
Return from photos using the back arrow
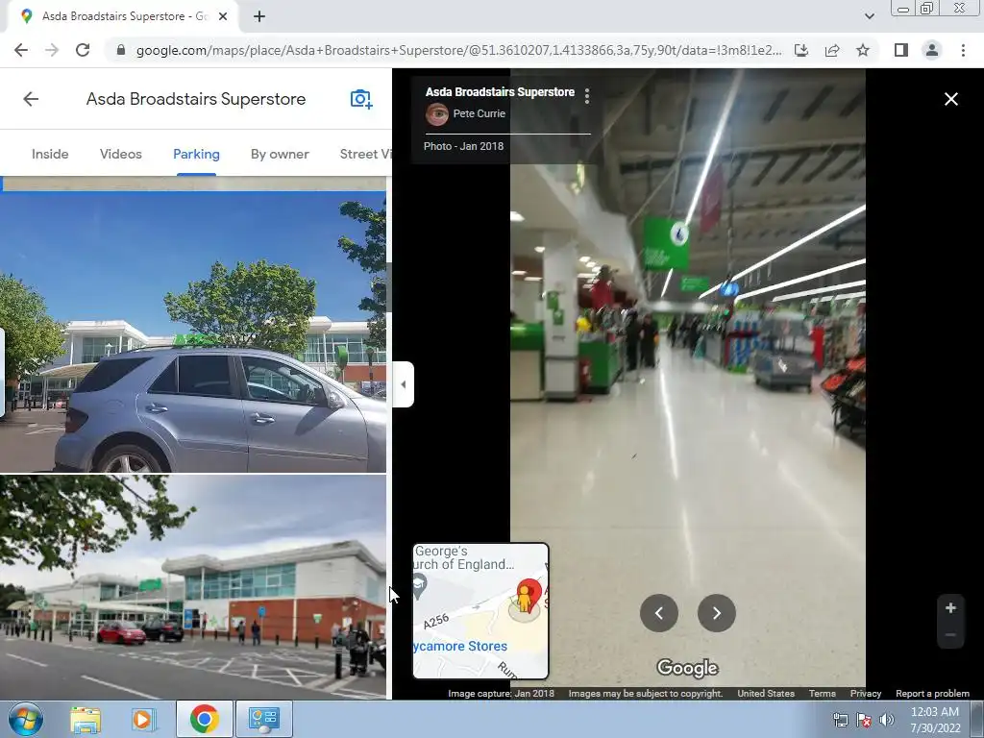pos(31,99)
